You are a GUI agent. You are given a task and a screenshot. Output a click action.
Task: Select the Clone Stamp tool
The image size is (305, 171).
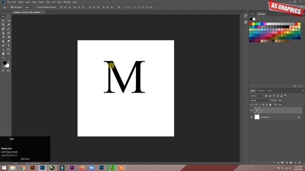click(3, 33)
